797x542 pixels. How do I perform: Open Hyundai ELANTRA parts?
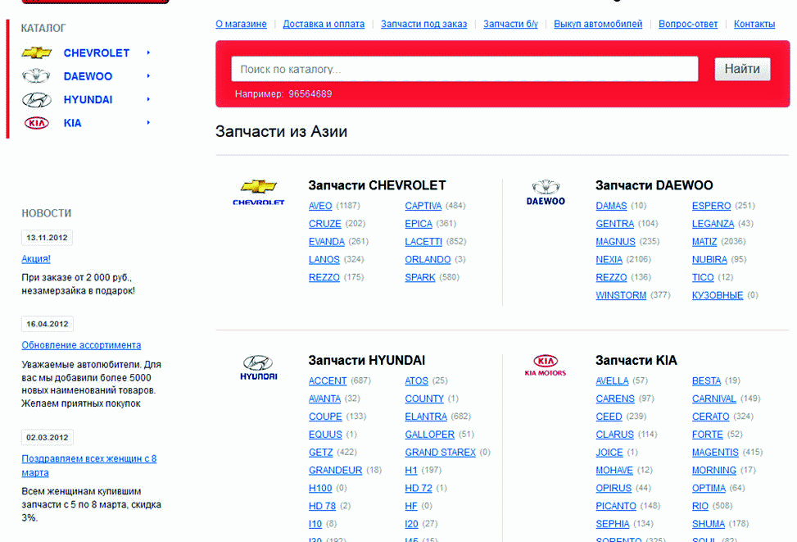[426, 417]
